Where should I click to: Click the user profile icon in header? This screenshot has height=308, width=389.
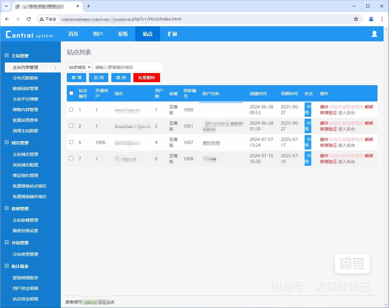pos(374,34)
